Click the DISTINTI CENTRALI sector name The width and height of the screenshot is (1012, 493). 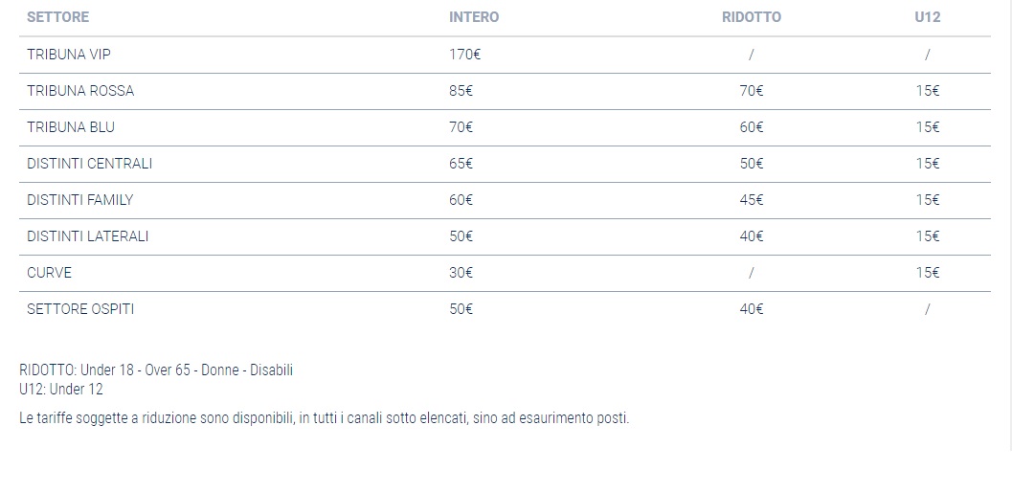click(89, 164)
